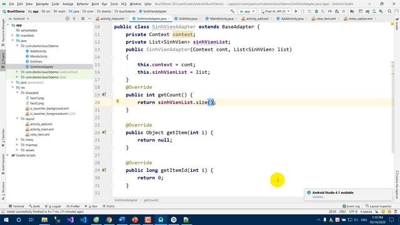The height and width of the screenshot is (225, 400).
Task: Select activity_add.xml in the layout folder
Action: (x=41, y=124)
